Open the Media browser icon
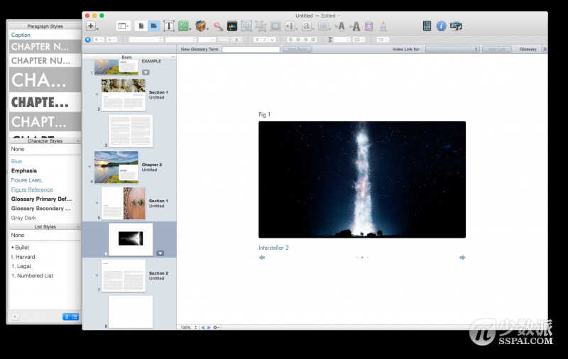 coord(456,26)
